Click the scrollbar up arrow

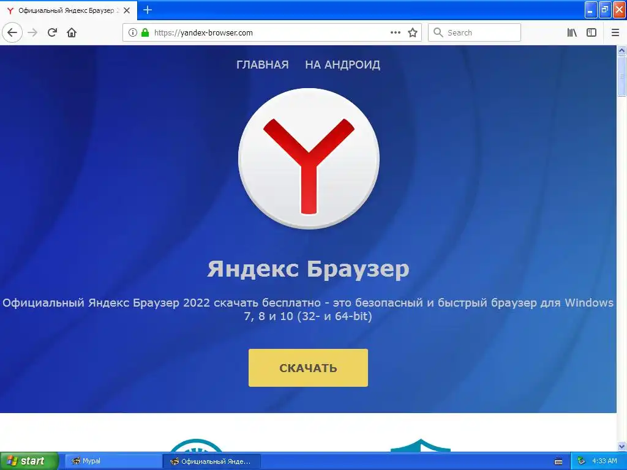[621, 50]
